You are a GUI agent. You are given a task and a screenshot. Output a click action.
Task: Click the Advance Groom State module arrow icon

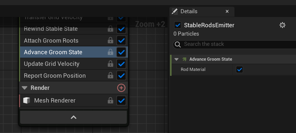pos(184,59)
